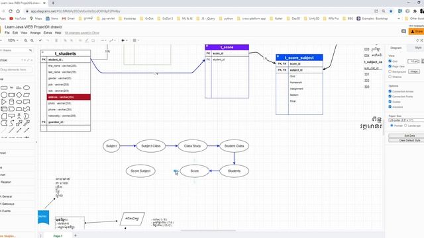Select the red address row in t_students

click(69, 97)
